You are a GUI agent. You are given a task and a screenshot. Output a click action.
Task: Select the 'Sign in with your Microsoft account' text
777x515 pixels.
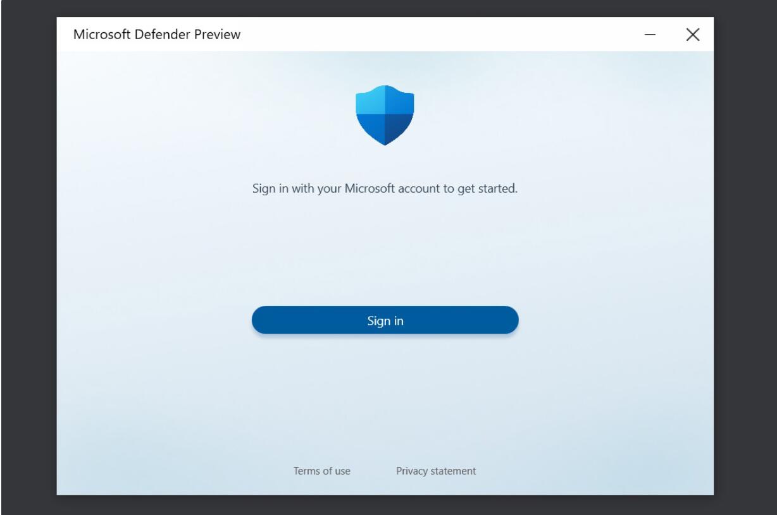(385, 188)
